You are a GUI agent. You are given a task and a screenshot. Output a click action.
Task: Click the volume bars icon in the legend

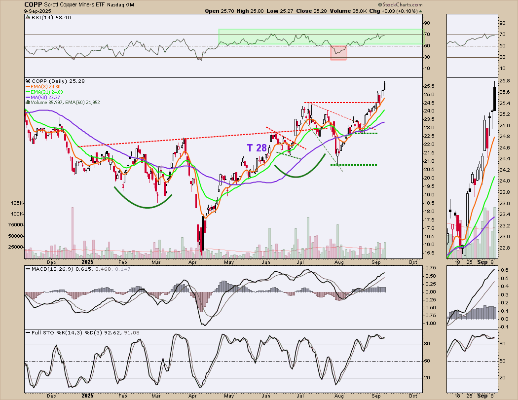point(28,103)
